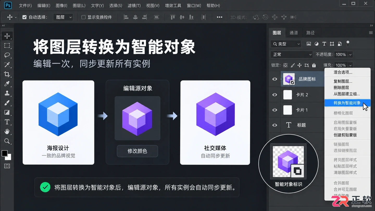This screenshot has width=375, height=211.
Task: Select the Eyedropper tool
Action: [7, 84]
